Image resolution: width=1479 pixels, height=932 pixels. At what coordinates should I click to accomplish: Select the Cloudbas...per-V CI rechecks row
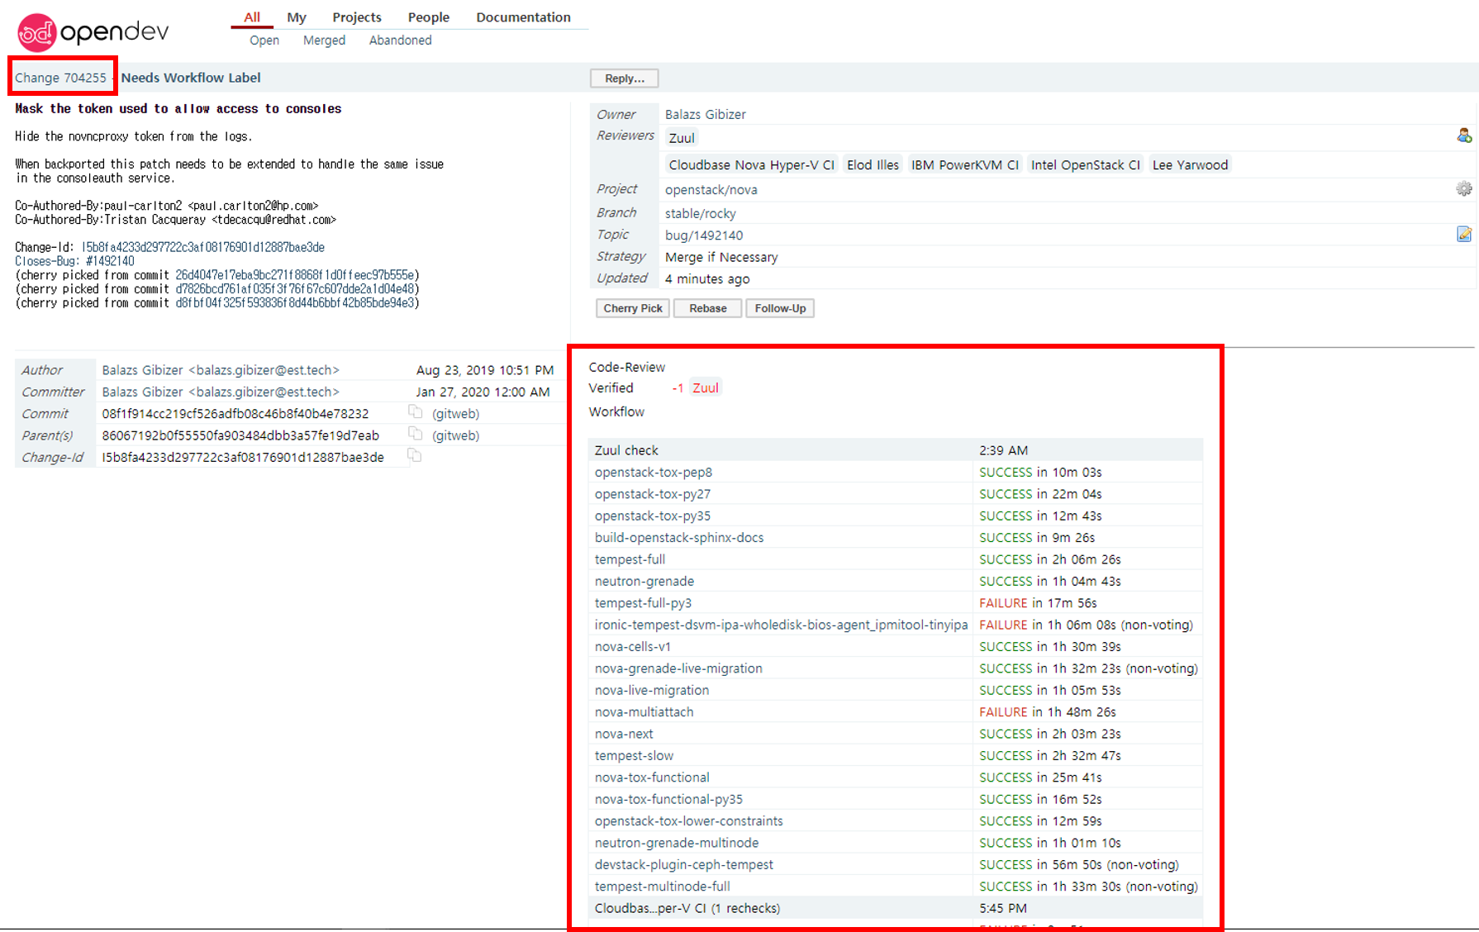(x=896, y=908)
